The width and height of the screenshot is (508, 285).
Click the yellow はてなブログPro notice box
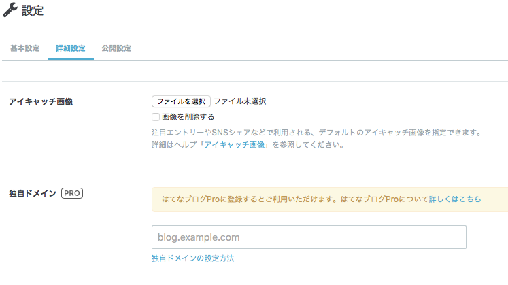coord(330,199)
